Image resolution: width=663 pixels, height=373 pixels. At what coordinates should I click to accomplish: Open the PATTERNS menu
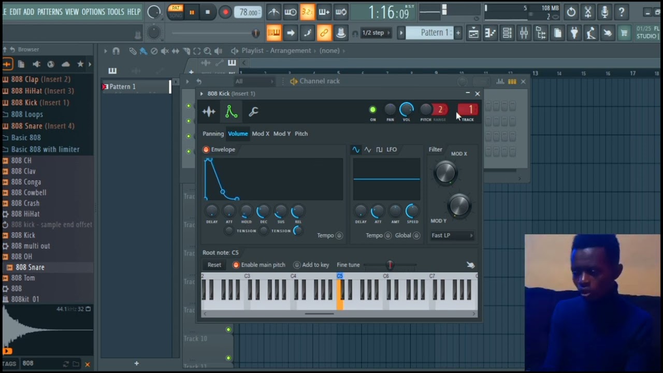[50, 12]
